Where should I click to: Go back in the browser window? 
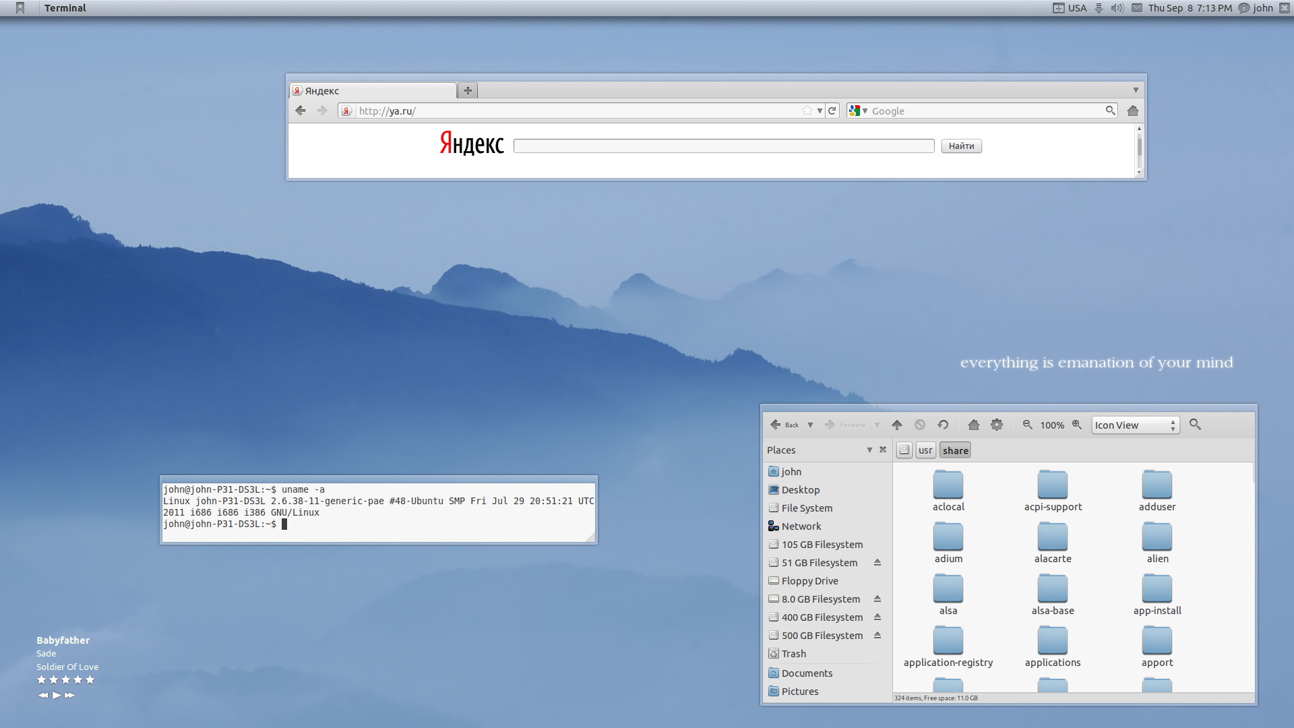point(301,111)
